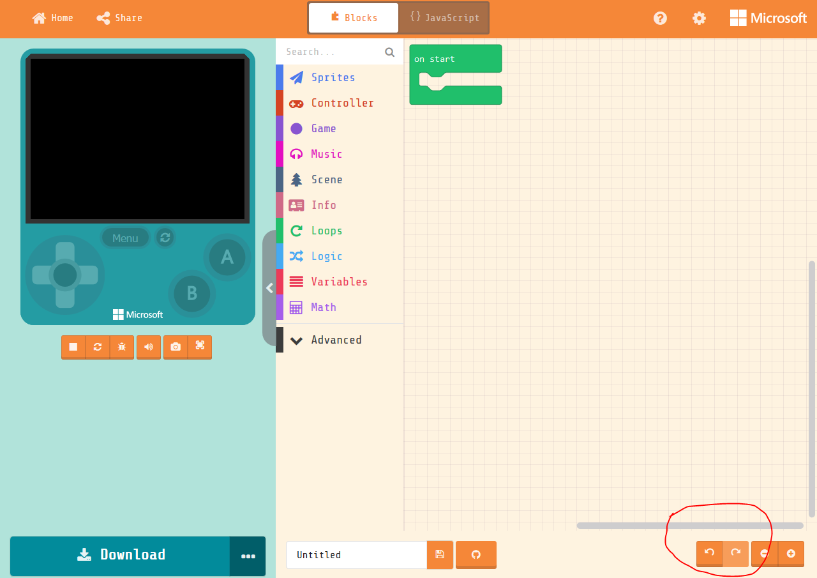The width and height of the screenshot is (817, 578).
Task: Open the simulator Menu button
Action: [x=125, y=238]
